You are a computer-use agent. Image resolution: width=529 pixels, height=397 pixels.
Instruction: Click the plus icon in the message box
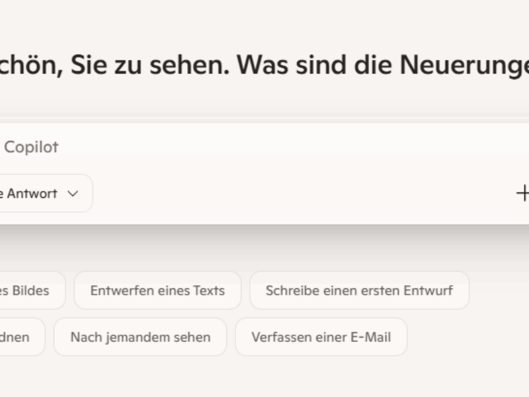pos(522,193)
